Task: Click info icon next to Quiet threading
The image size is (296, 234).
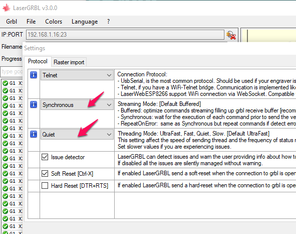Action: click(34, 134)
